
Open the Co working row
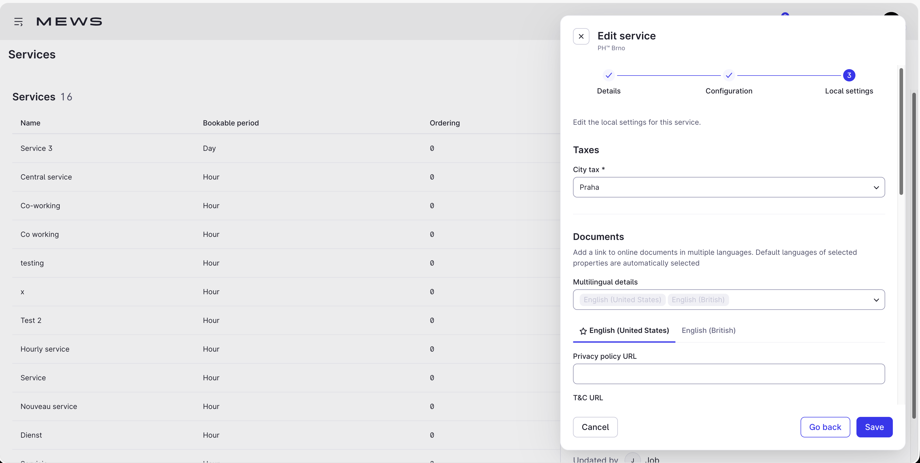coord(286,234)
